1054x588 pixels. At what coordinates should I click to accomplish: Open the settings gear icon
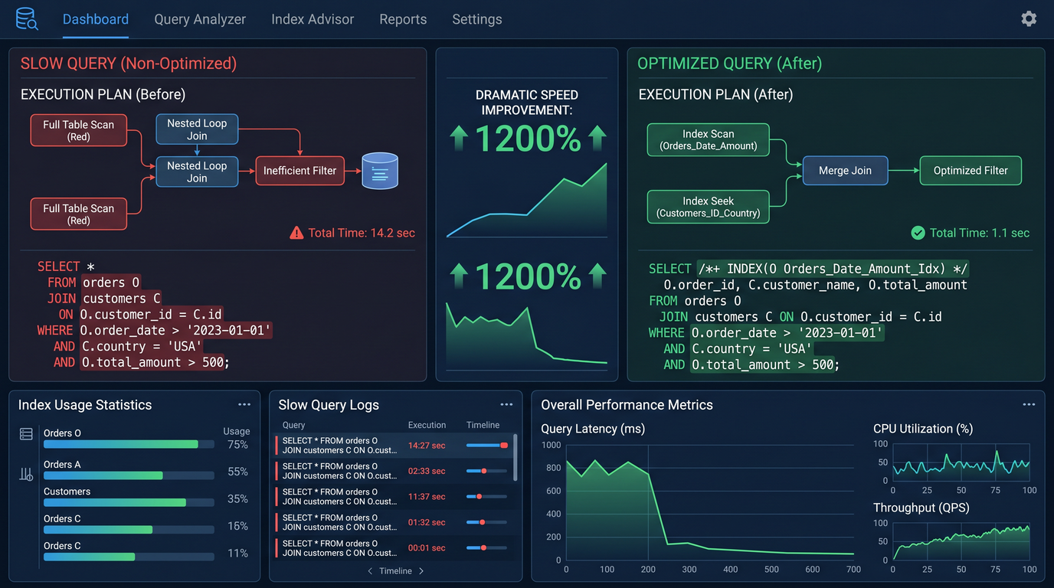point(1029,18)
